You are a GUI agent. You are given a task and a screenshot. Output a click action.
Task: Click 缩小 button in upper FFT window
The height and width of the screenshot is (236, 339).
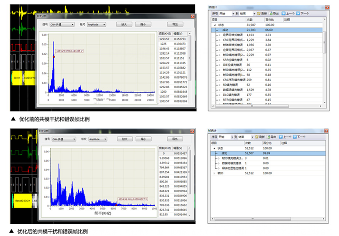pyautogui.click(x=143, y=24)
